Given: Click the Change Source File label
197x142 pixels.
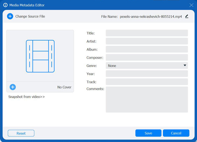Looking at the screenshot, I should point(30,16).
